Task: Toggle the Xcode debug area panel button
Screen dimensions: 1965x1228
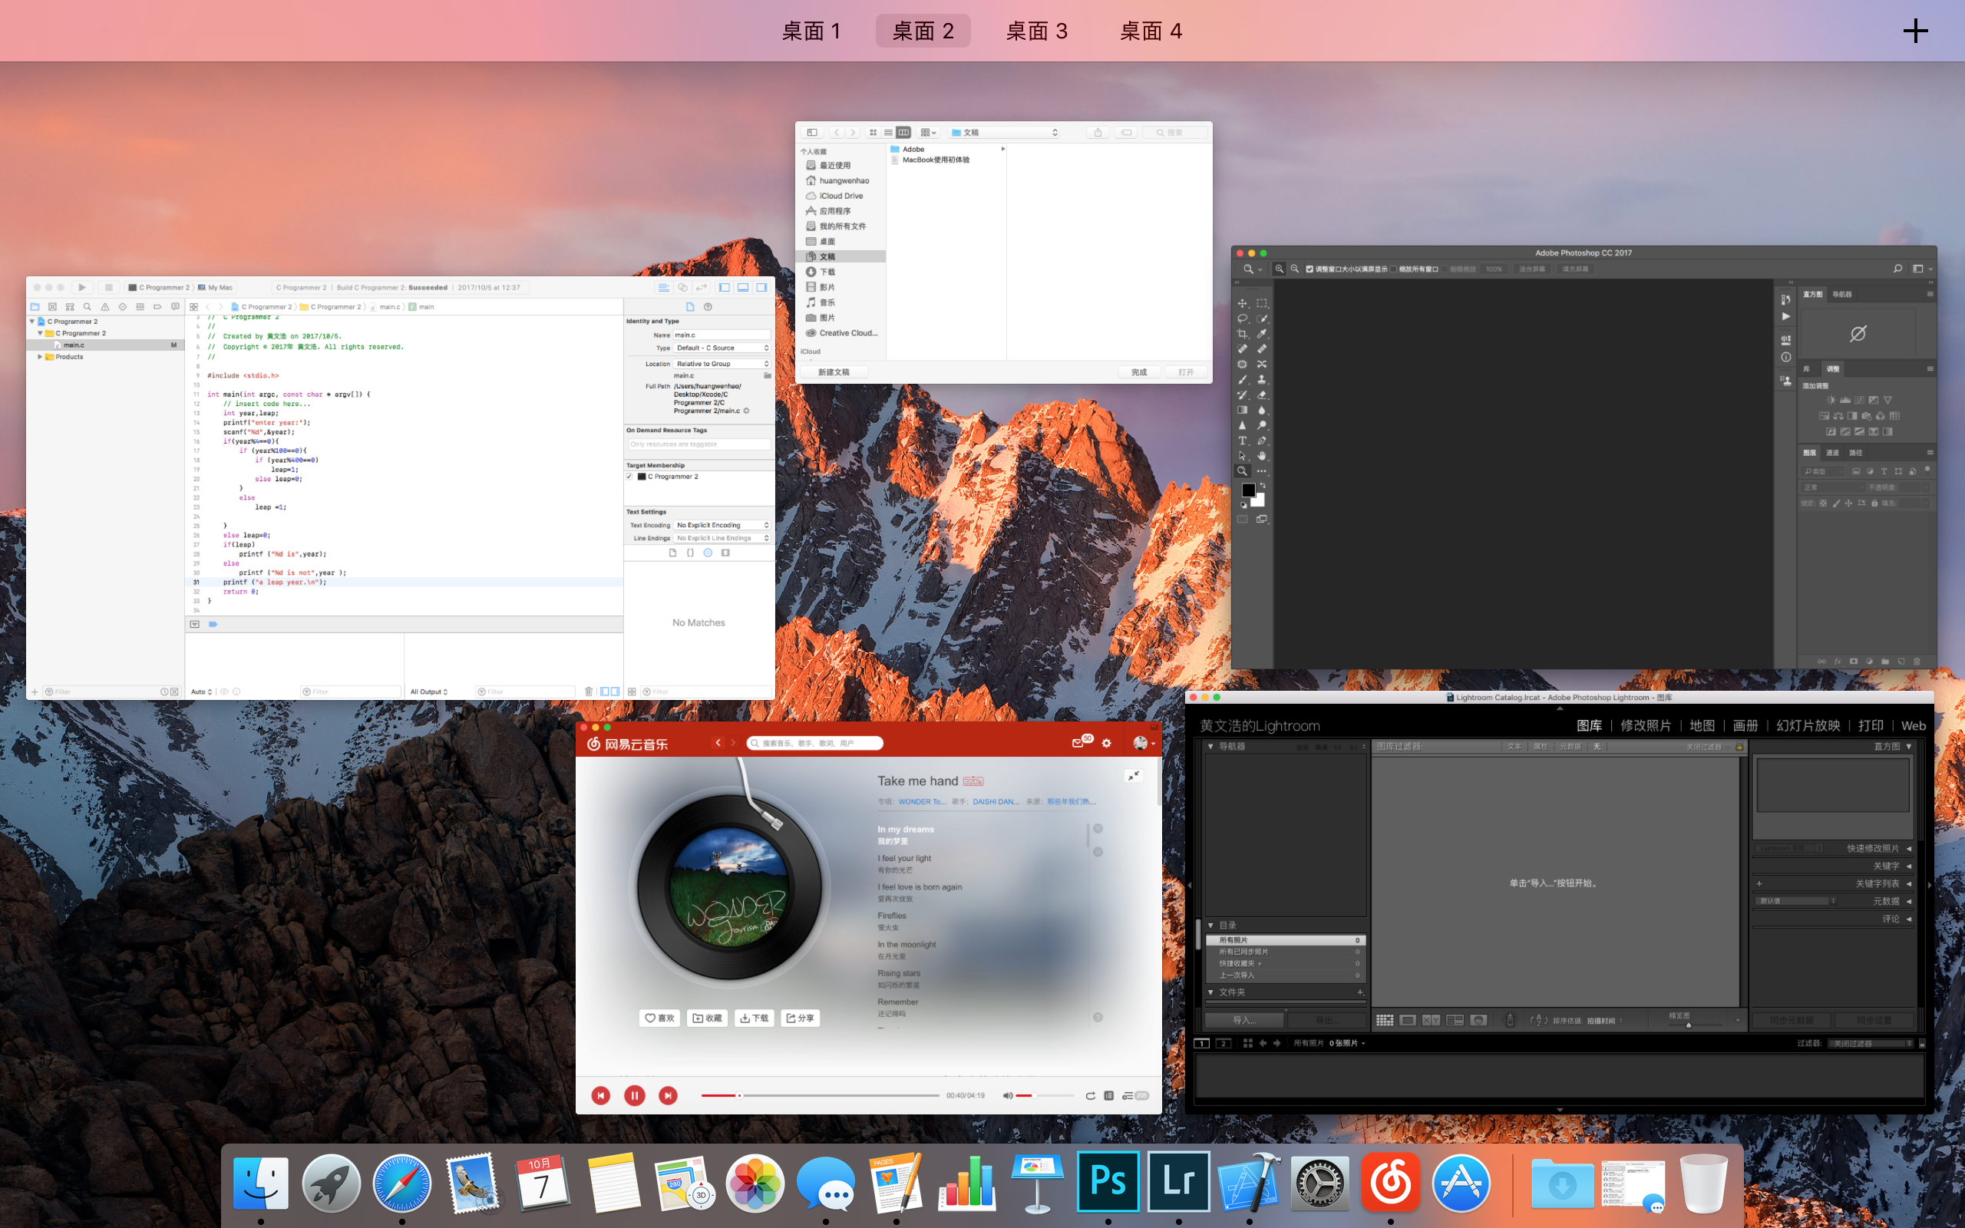Action: pyautogui.click(x=743, y=288)
